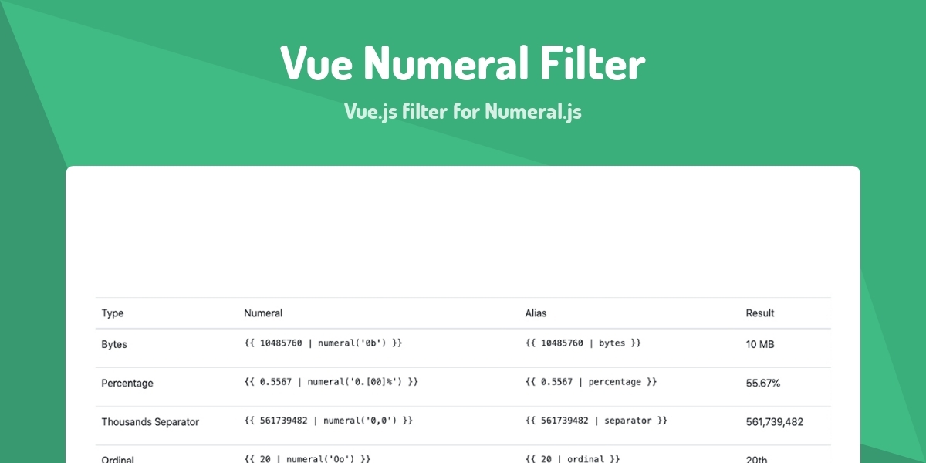Select the "Type" column header
This screenshot has width=926, height=463.
113,313
